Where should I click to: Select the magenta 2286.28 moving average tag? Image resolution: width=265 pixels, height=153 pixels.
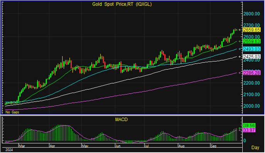coord(251,73)
